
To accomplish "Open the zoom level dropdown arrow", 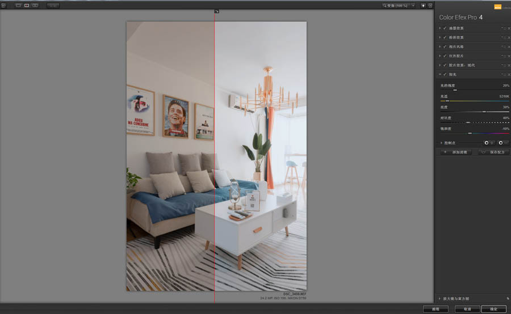I will click(x=413, y=6).
